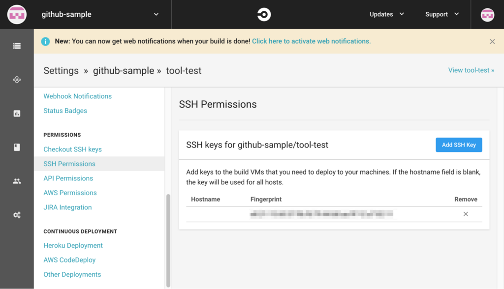Screen dimensions: 504x289
Task: Open Heroku Deployment settings
Action: pyautogui.click(x=73, y=246)
